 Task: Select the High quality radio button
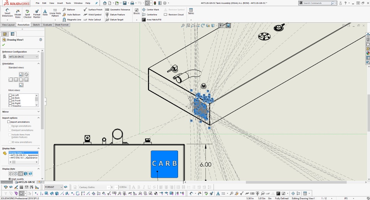coord(10,179)
